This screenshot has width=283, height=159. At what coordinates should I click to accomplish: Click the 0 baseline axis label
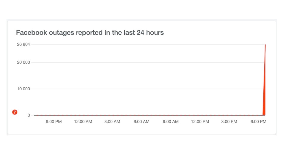(29, 115)
